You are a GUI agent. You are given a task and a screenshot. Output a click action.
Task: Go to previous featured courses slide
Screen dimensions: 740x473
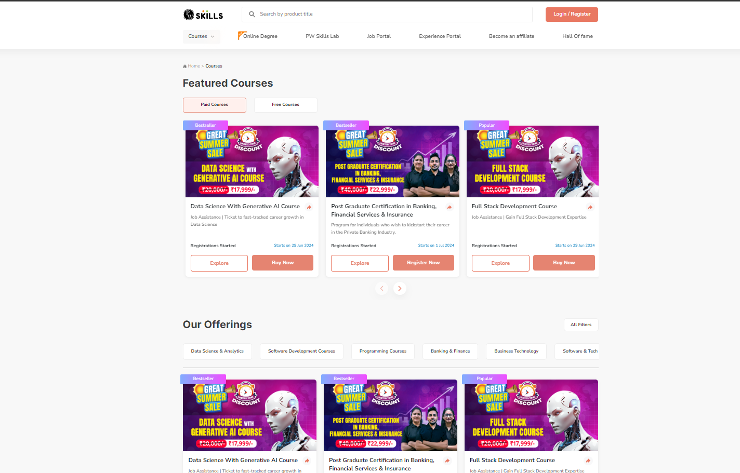click(x=382, y=288)
